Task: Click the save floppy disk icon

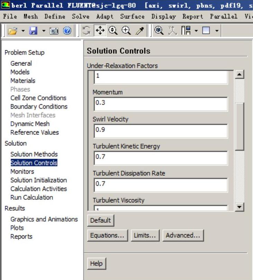Action: click(33, 31)
